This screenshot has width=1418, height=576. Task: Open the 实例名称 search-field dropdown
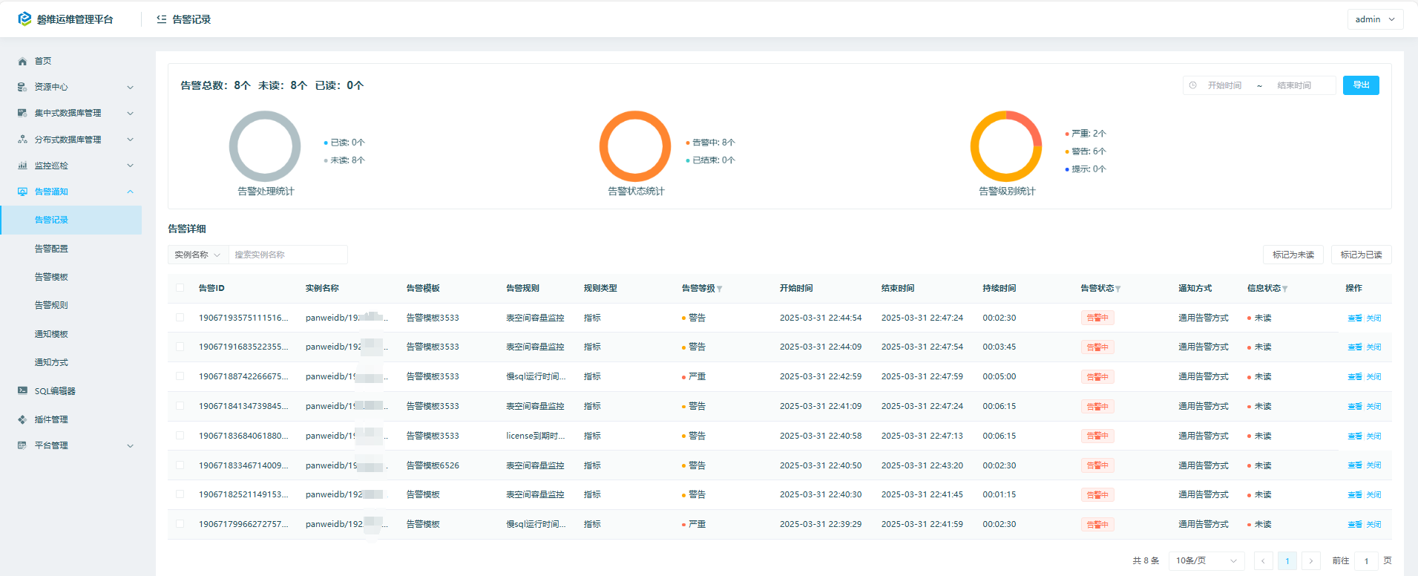[x=198, y=255]
